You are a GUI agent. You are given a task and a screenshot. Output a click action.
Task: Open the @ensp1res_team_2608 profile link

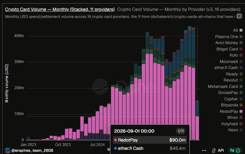coord(32,150)
